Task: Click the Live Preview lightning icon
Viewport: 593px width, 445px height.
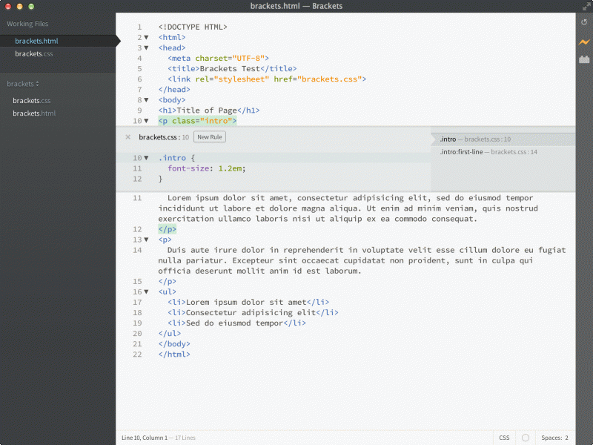Action: 584,42
